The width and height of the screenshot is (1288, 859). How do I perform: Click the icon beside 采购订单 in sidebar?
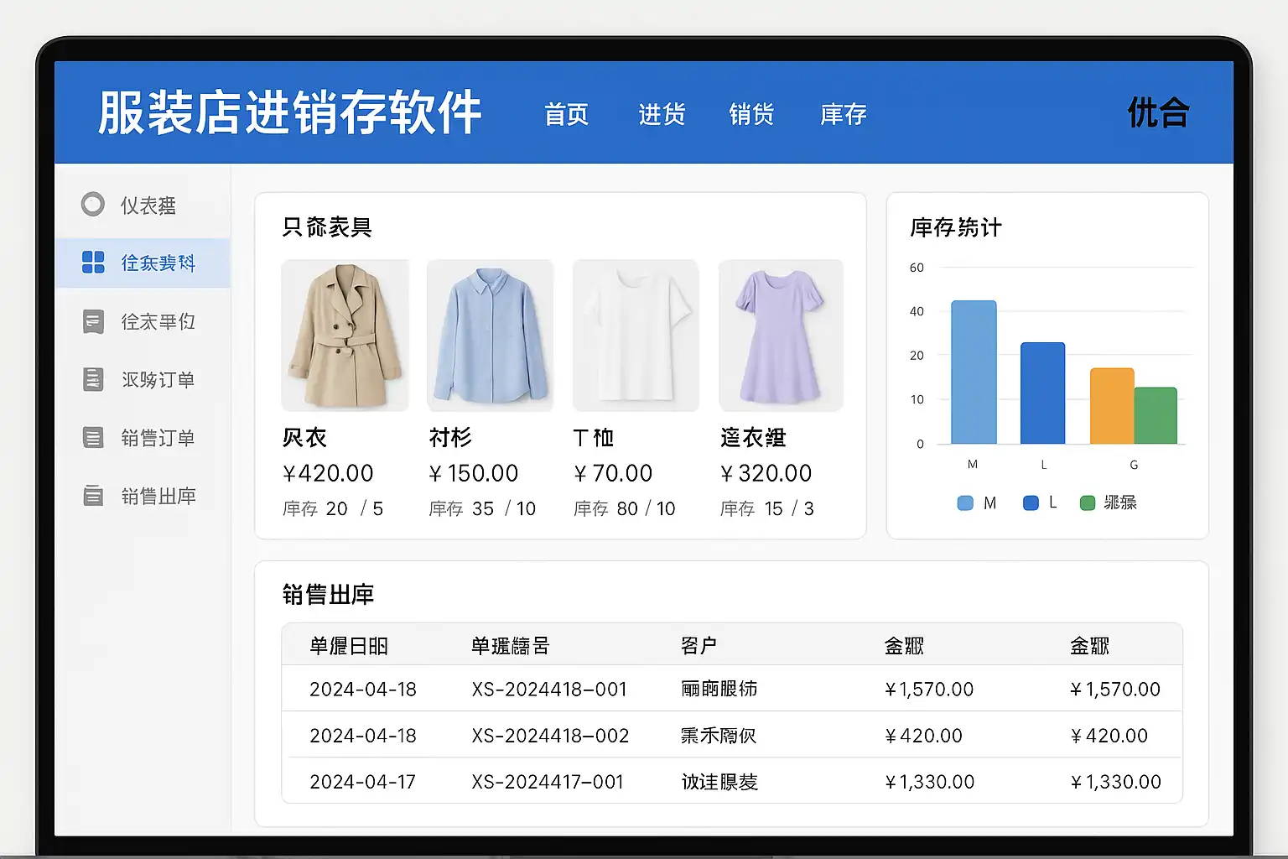pyautogui.click(x=93, y=379)
